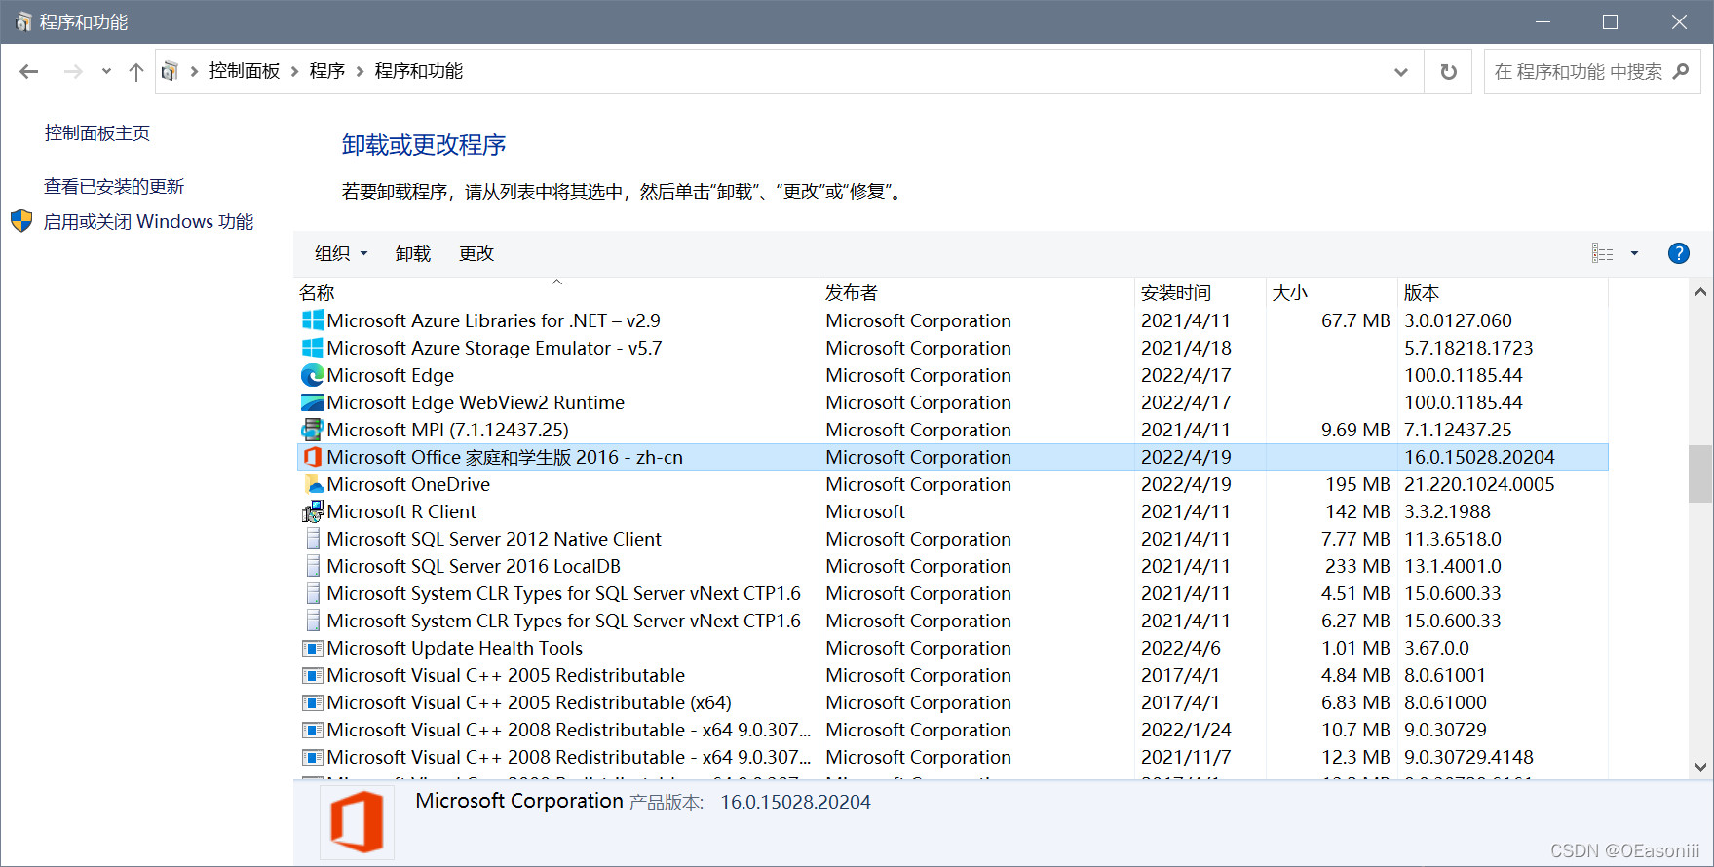This screenshot has height=867, width=1714.
Task: Click the Control Panel icon in address bar
Action: 170,71
